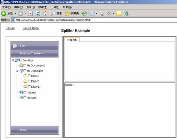Open Search with magnifier icon
The image size is (177, 140).
(53, 13)
